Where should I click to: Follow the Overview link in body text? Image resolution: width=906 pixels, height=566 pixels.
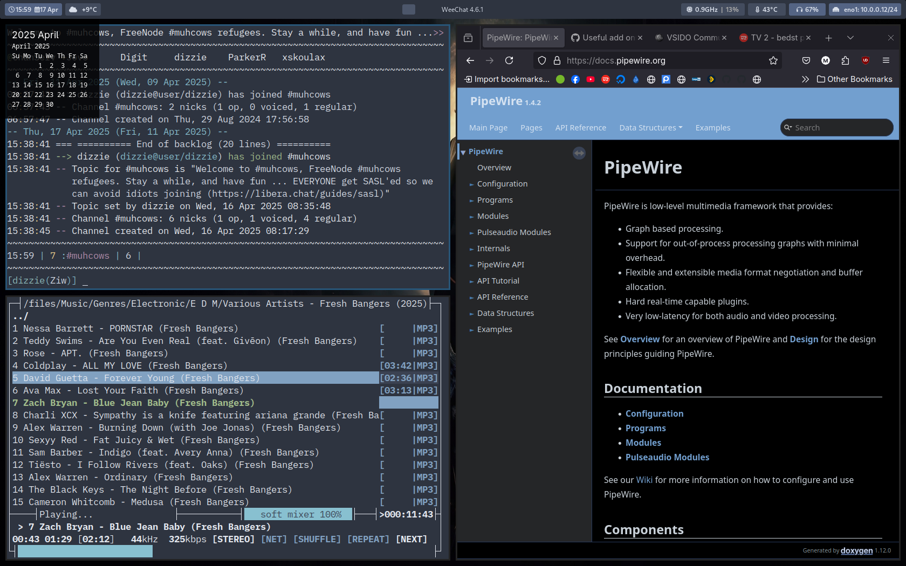tap(640, 340)
